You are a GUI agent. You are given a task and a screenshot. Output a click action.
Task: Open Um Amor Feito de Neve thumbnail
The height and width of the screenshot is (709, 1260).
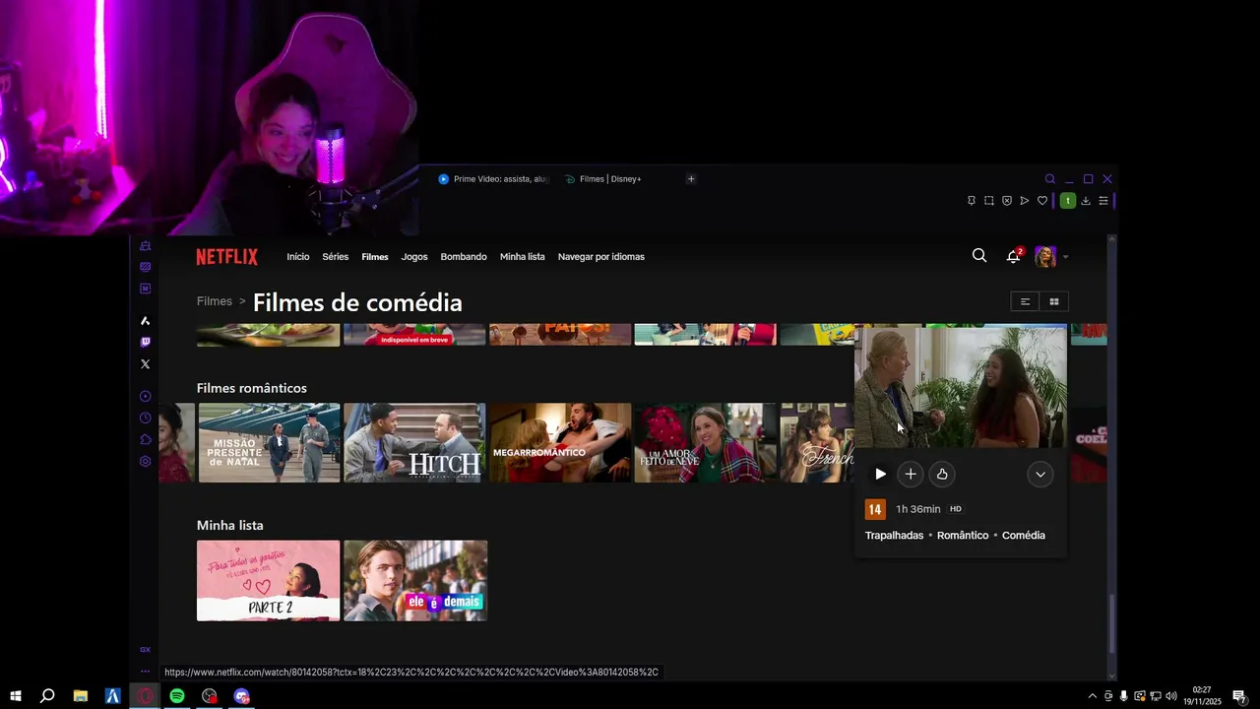(x=706, y=442)
